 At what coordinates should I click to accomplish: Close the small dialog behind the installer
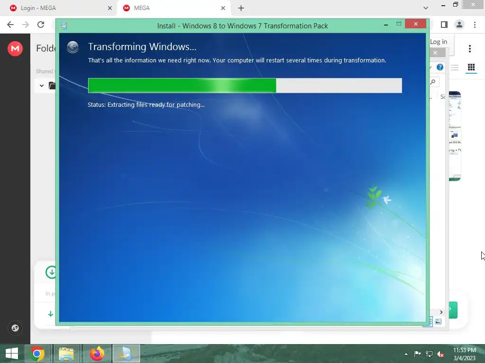(435, 53)
